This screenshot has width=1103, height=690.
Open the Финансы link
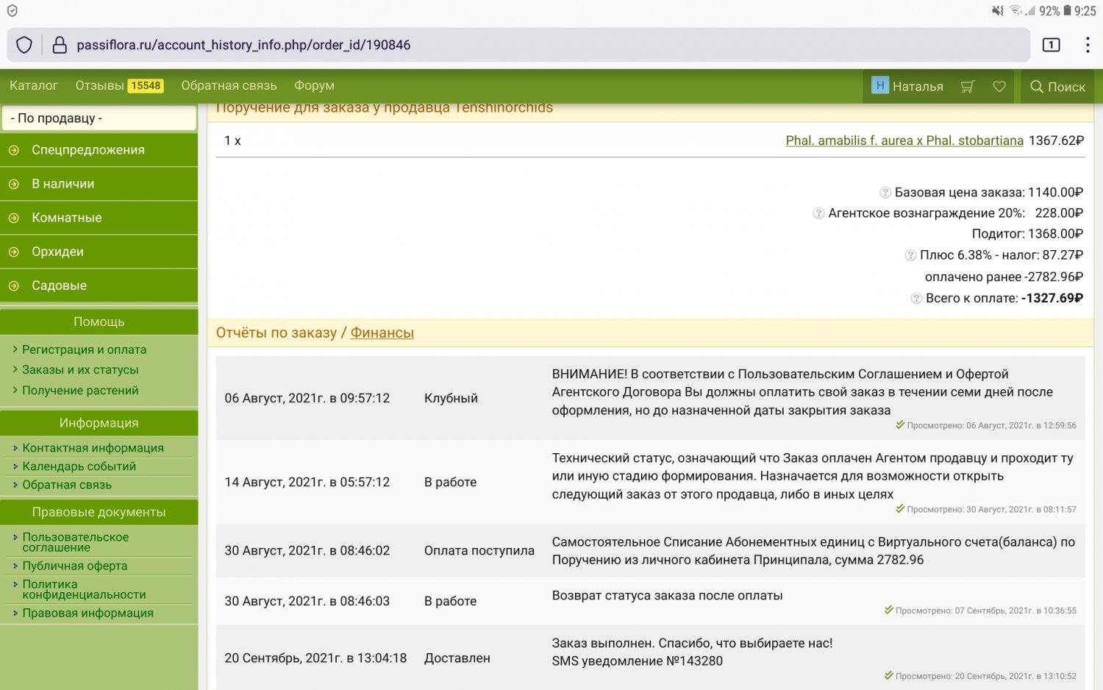(x=382, y=333)
